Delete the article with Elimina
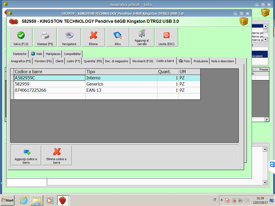 point(93,37)
